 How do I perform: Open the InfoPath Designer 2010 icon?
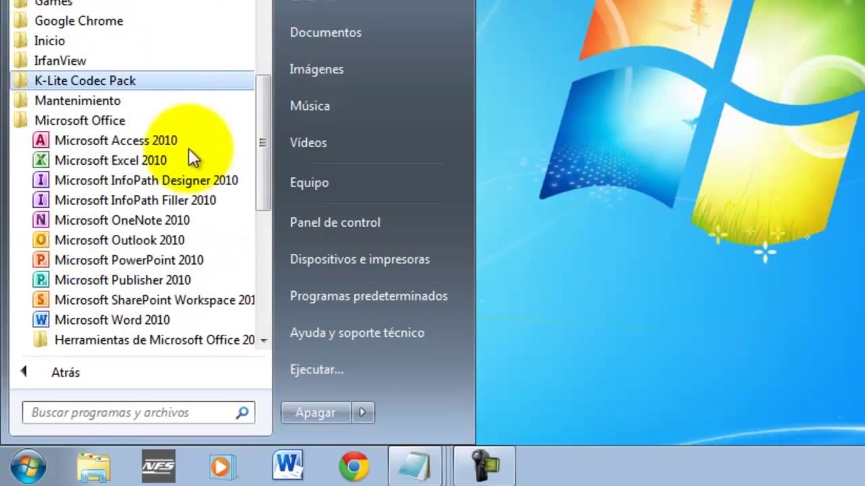click(x=41, y=180)
